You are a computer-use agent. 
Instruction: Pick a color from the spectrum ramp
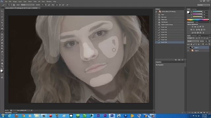point(198,20)
